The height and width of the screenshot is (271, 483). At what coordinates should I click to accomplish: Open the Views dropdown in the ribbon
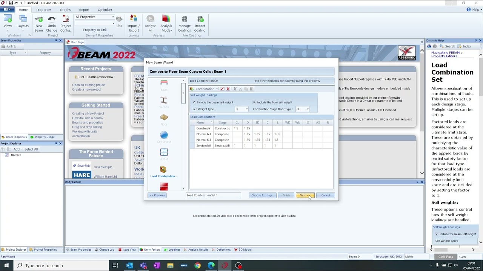coord(8,23)
